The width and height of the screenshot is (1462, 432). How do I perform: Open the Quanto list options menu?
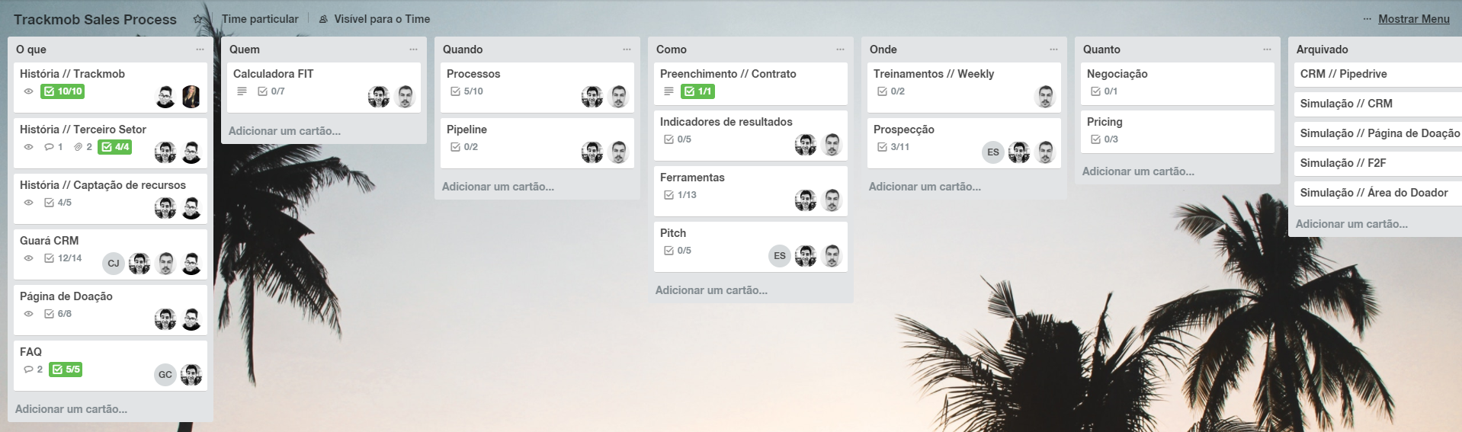1267,50
